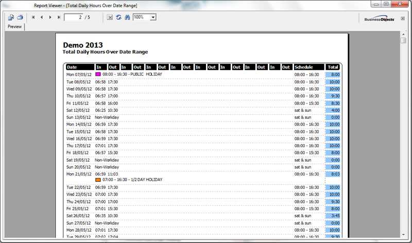This screenshot has height=243, width=412.
Task: Maximize the Report Viewer window
Action: pos(386,4)
